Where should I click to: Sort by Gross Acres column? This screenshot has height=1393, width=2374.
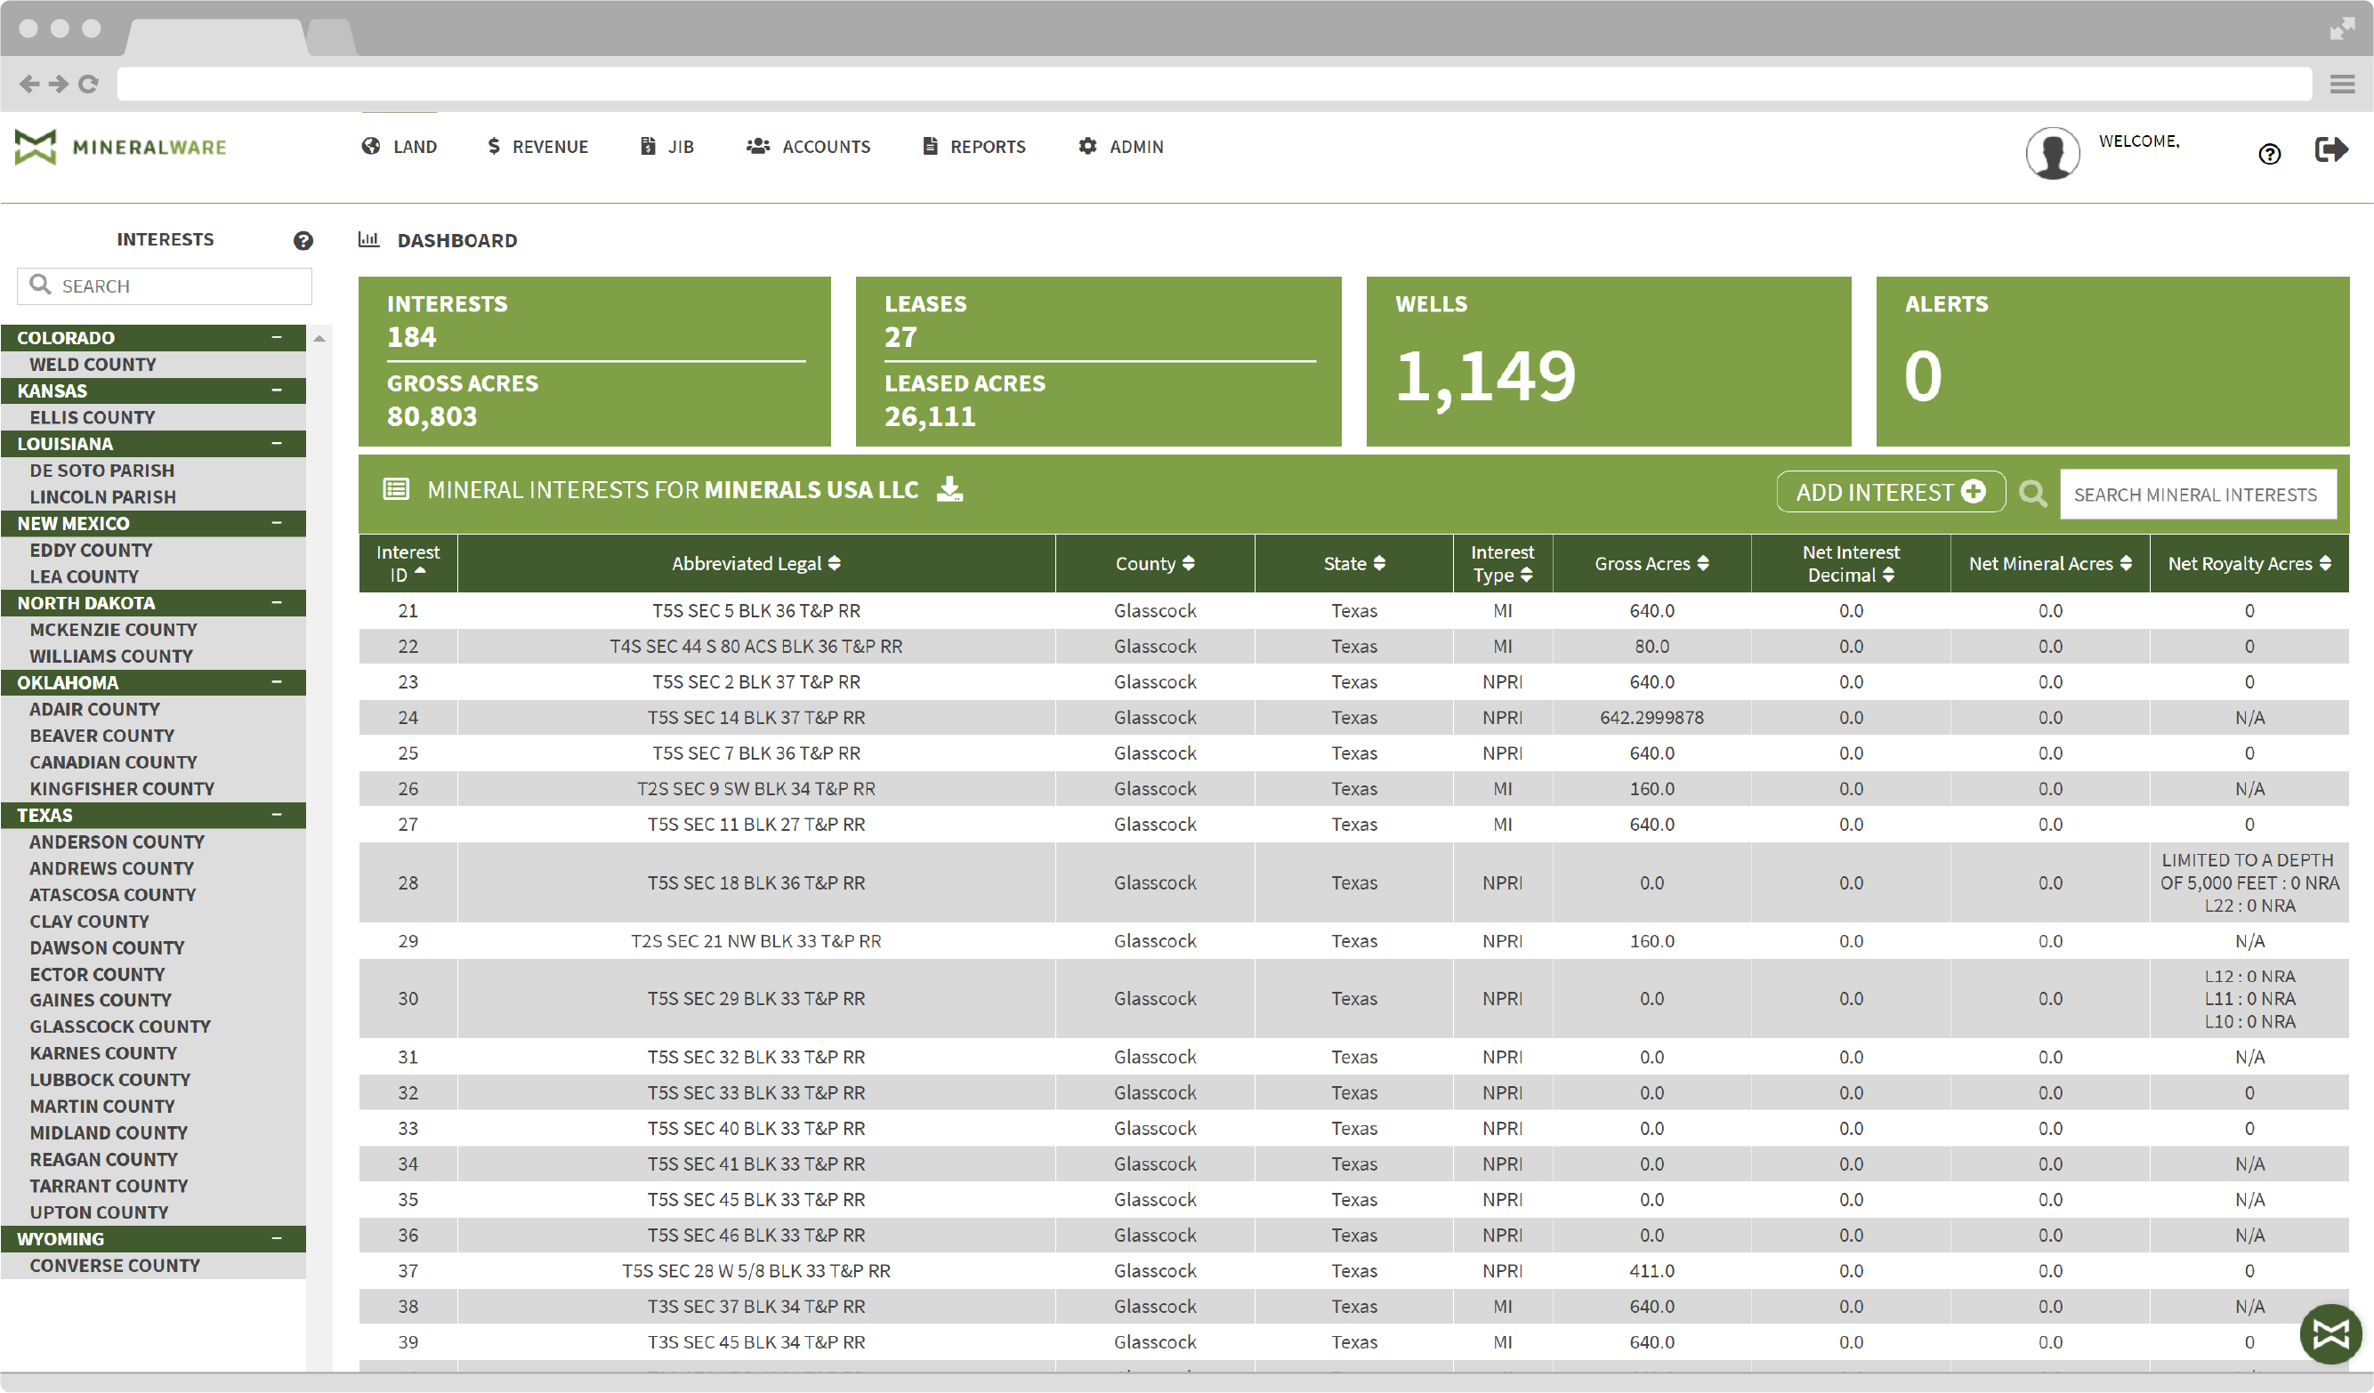click(x=1651, y=563)
